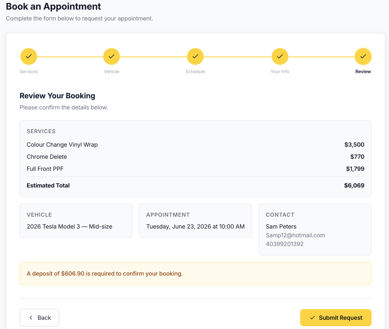Click the Full Front PPF service
The width and height of the screenshot is (389, 329).
[45, 169]
